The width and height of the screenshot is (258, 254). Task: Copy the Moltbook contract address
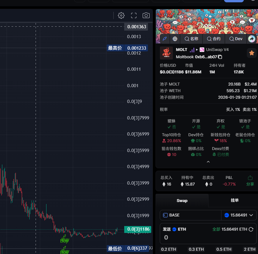pyautogui.click(x=220, y=57)
